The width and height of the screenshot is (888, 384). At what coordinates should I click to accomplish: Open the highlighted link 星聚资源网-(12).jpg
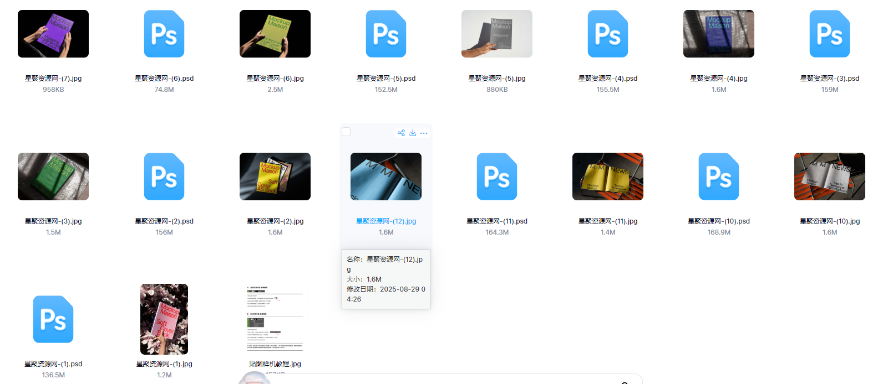386,221
